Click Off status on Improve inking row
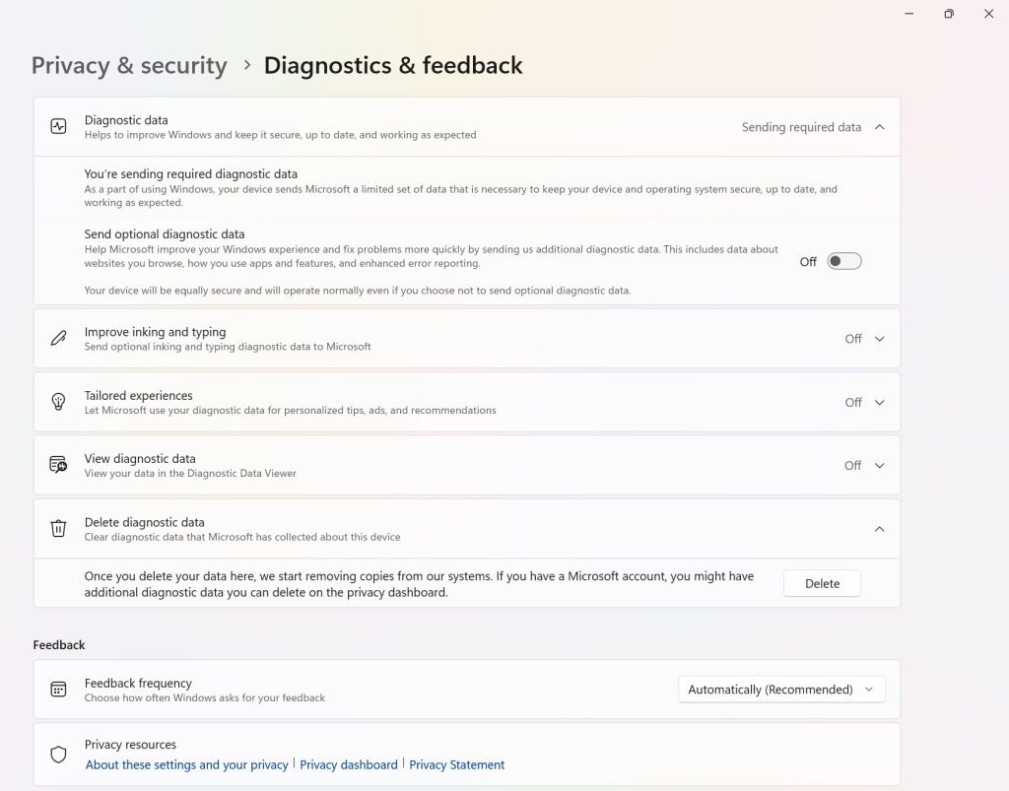This screenshot has width=1009, height=791. tap(853, 339)
